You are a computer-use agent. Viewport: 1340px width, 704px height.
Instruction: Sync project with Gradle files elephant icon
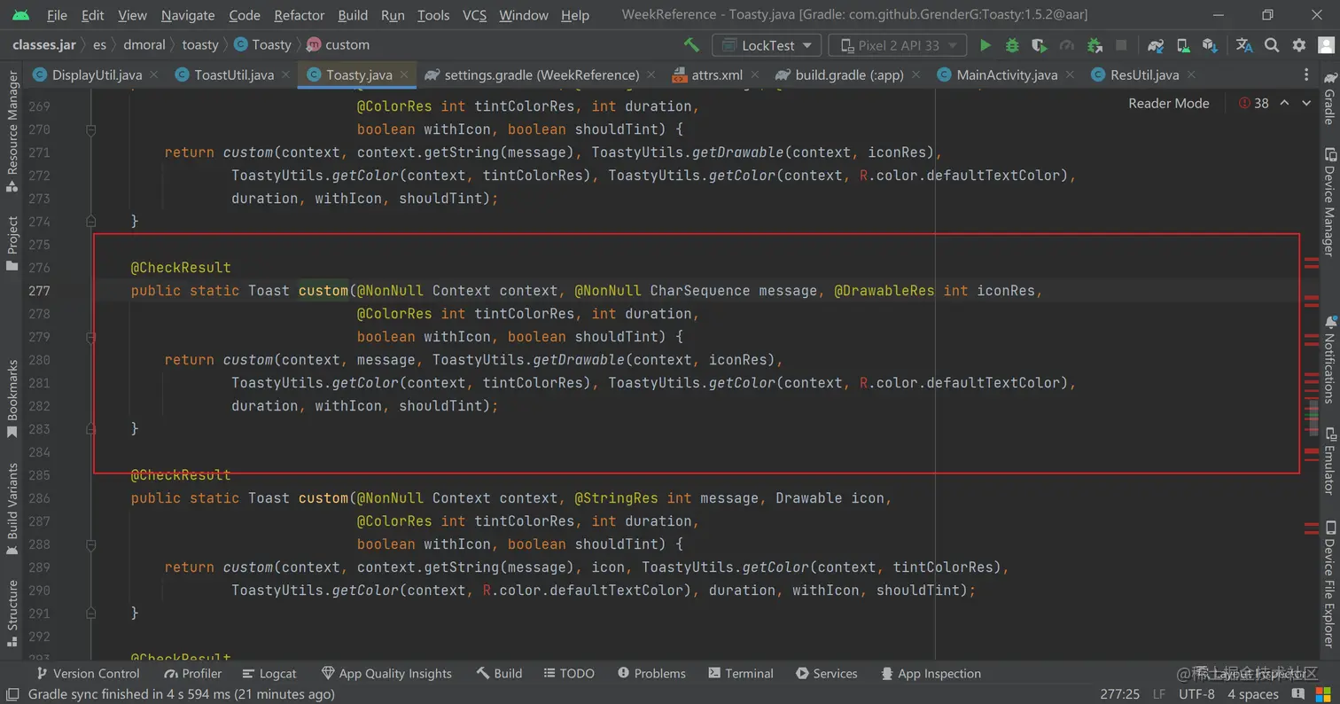point(1156,45)
